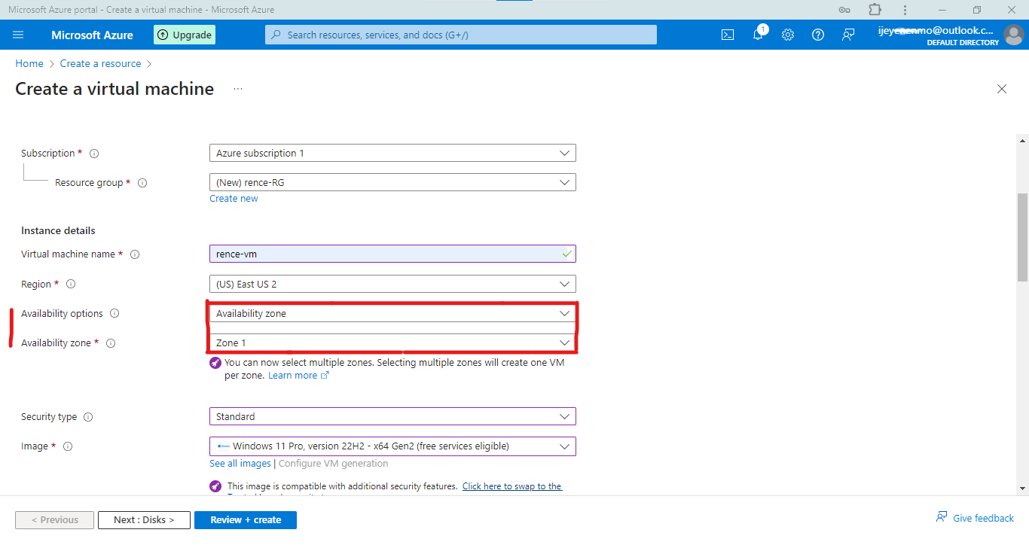The height and width of the screenshot is (548, 1029).
Task: Open Cloud Shell from the header
Action: tap(728, 35)
